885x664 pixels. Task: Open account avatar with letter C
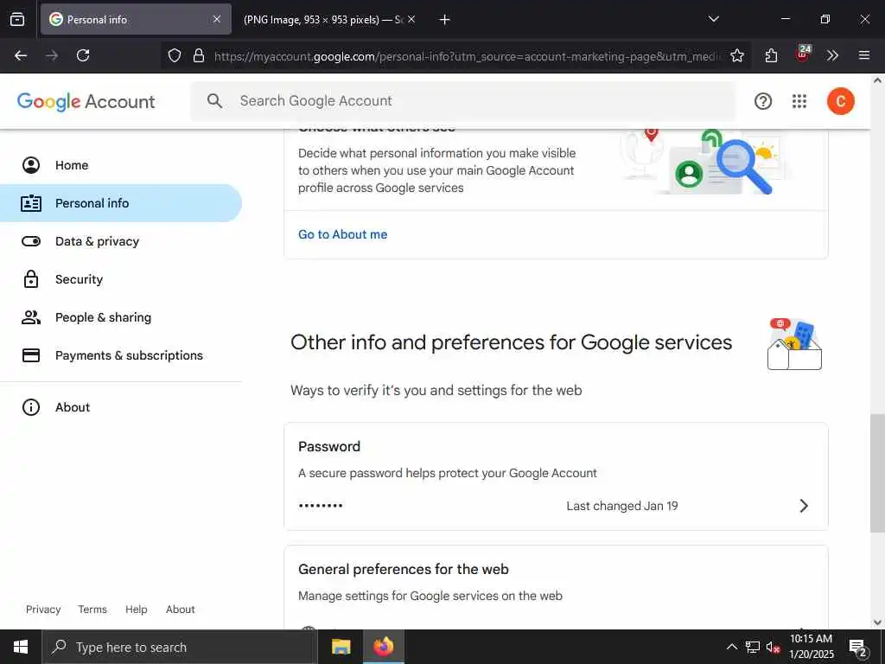click(x=840, y=101)
